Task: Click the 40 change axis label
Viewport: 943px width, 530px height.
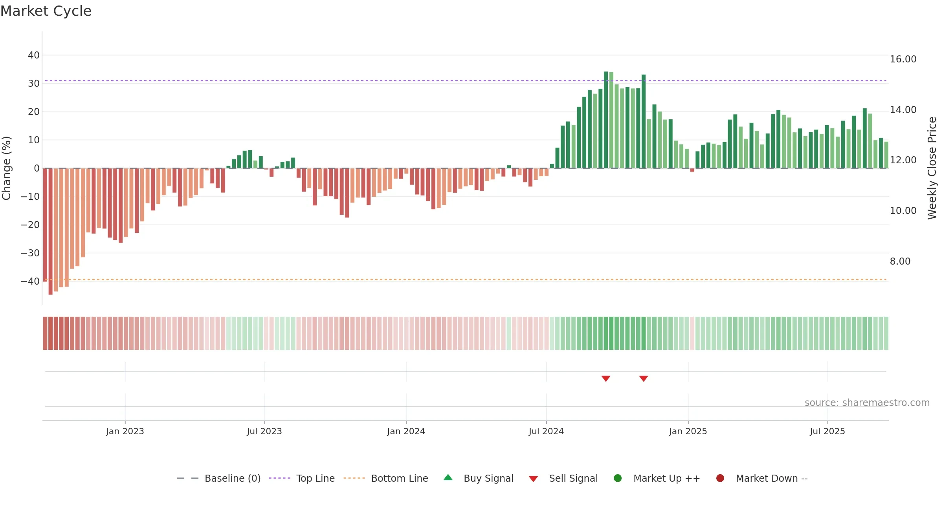Action: point(34,55)
